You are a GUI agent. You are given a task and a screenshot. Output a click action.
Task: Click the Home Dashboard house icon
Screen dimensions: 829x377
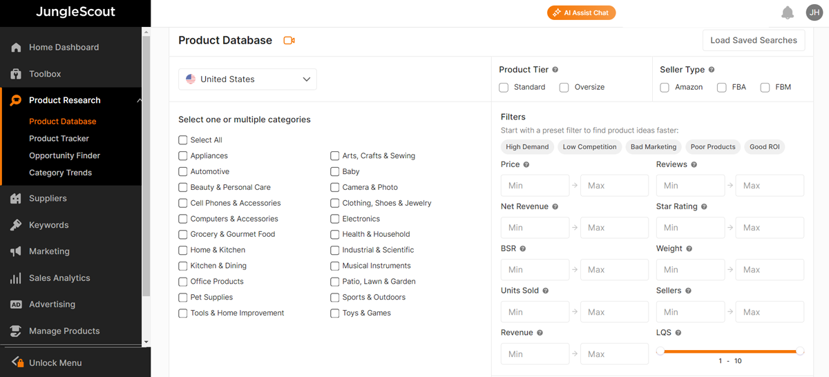coord(16,48)
